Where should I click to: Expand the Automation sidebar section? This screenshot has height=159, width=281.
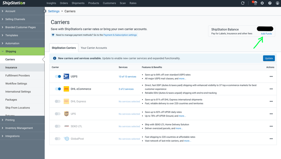coord(12,44)
